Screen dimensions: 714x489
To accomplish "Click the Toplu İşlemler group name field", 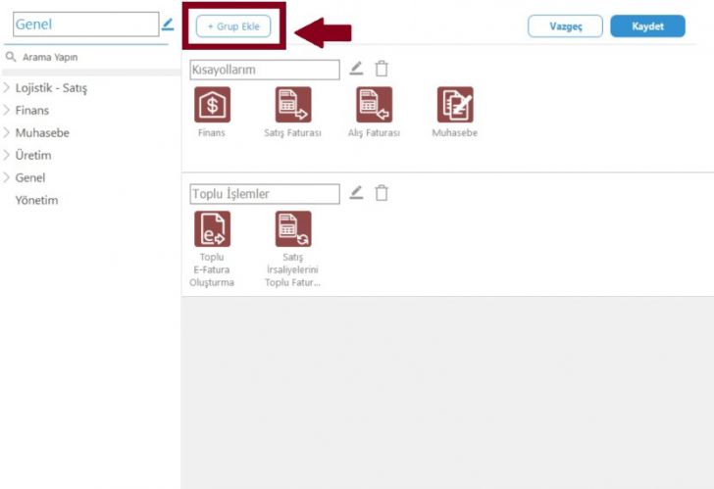I will click(x=265, y=194).
